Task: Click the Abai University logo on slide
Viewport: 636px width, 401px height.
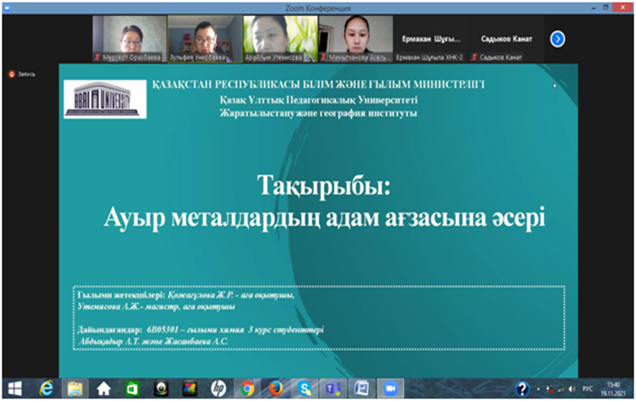Action: coord(105,99)
